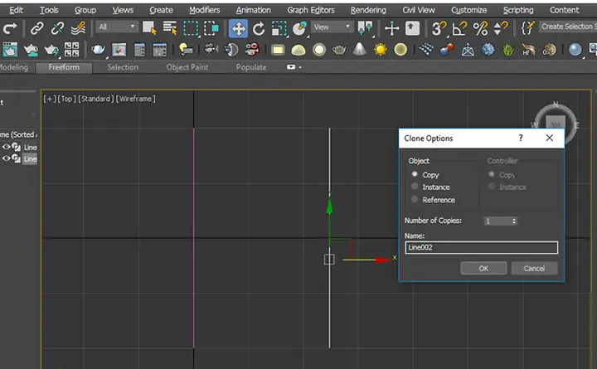Click the dome light icon

298,50
